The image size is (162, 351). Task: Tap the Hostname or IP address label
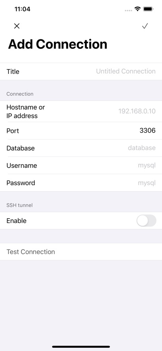click(26, 111)
